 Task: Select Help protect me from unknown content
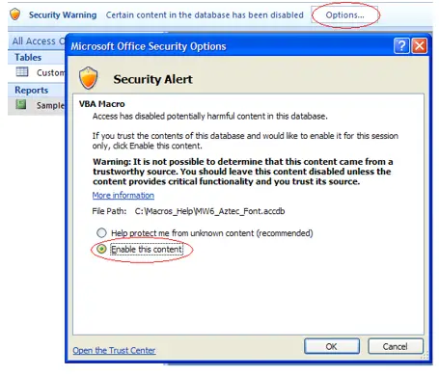click(x=101, y=232)
